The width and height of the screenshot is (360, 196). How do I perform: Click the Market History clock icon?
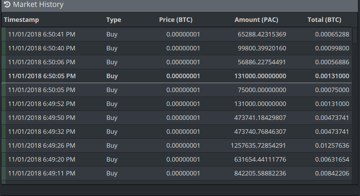coord(7,5)
